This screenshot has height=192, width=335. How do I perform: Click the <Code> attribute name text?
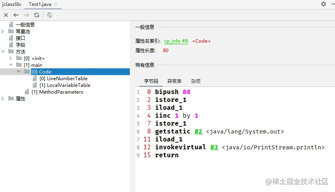[x=201, y=41]
